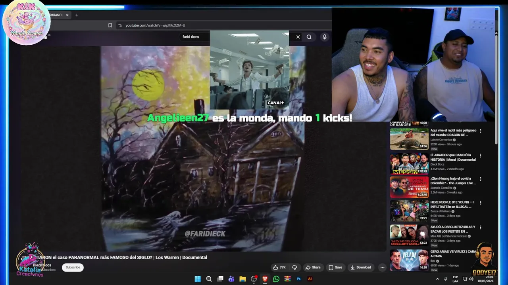Open options menu for Messi Documental video
508x285 pixels.
(x=481, y=156)
